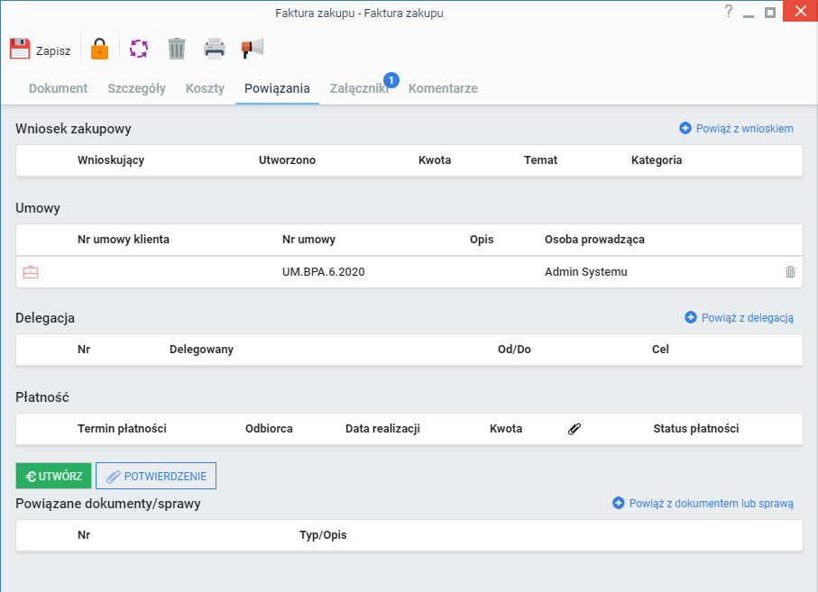Click the orange padlock lock icon
Screen dimensions: 818x592
[99, 49]
